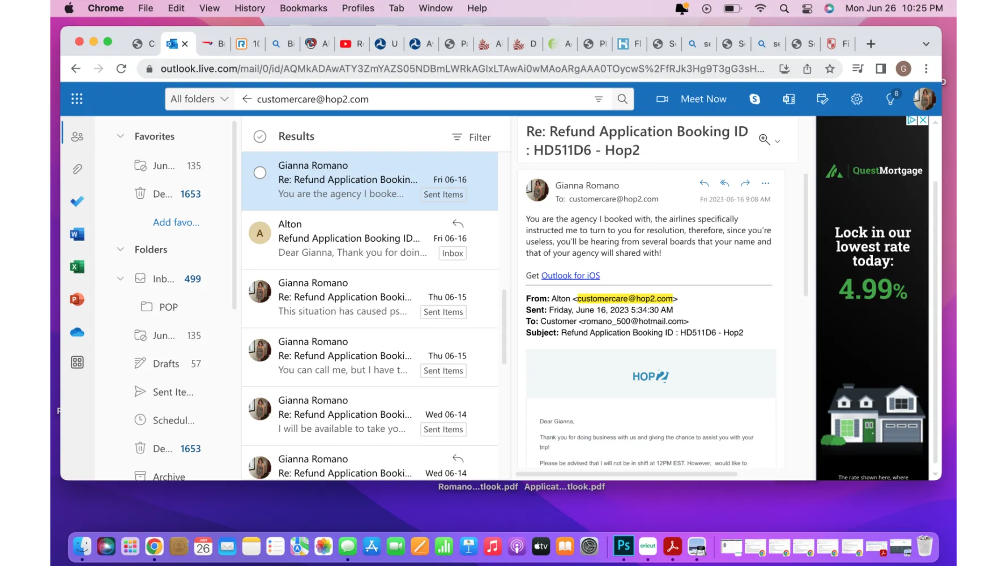Open the account profile picture in Outlook header

tap(924, 99)
